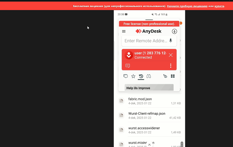Close the connected user session
The image size is (233, 147).
pos(171,55)
